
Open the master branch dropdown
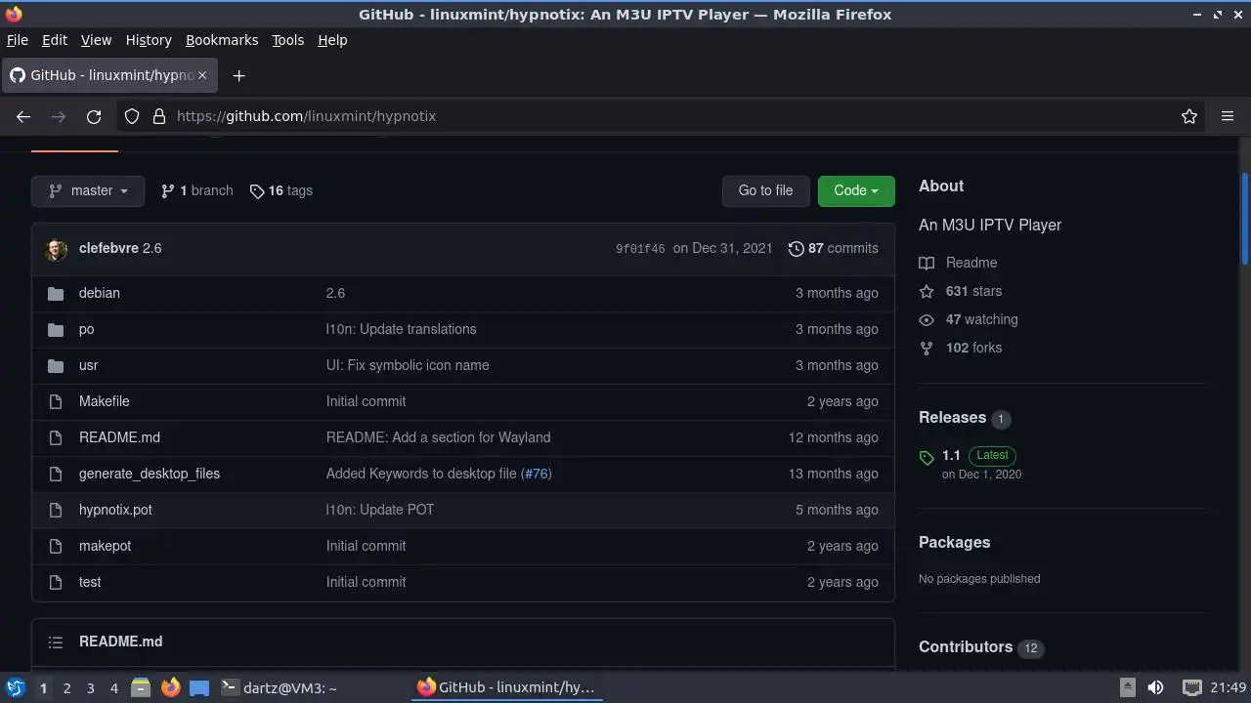pos(88,190)
